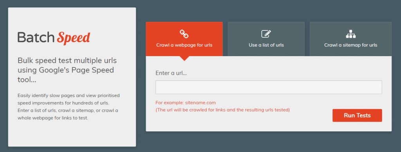Click the "Bulk speed test multiple urls" heading
The height and width of the screenshot is (152, 401).
(67, 61)
